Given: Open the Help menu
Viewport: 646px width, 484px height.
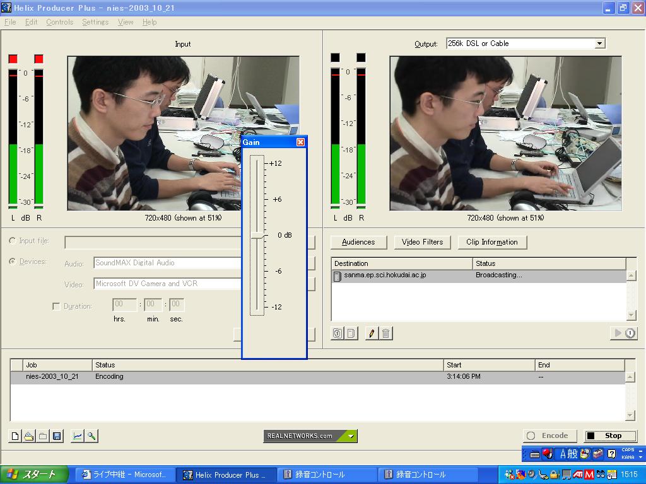Looking at the screenshot, I should click(x=150, y=22).
